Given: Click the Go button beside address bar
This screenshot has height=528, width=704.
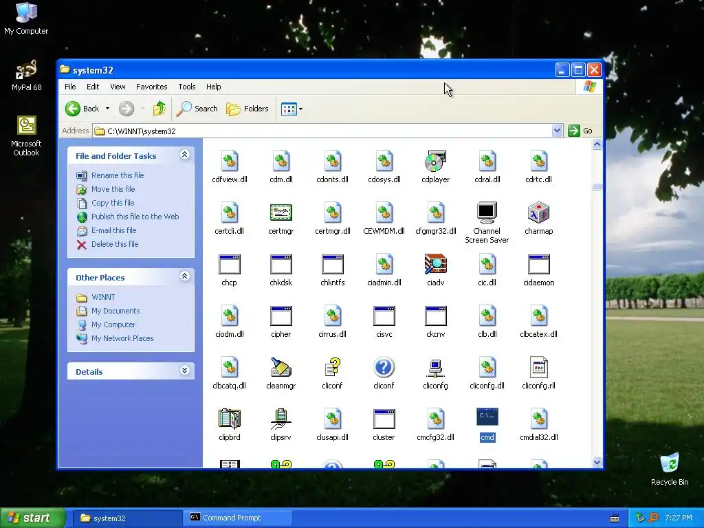Looking at the screenshot, I should tap(580, 131).
